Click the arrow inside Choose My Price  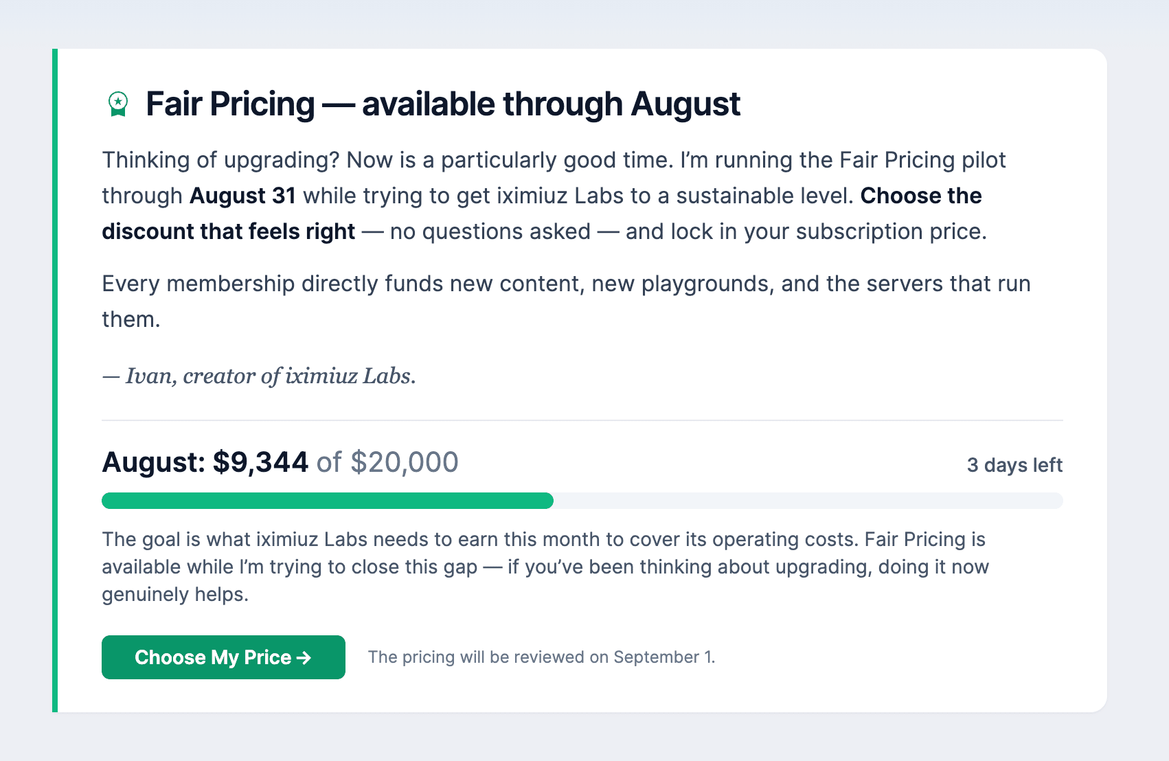(304, 658)
